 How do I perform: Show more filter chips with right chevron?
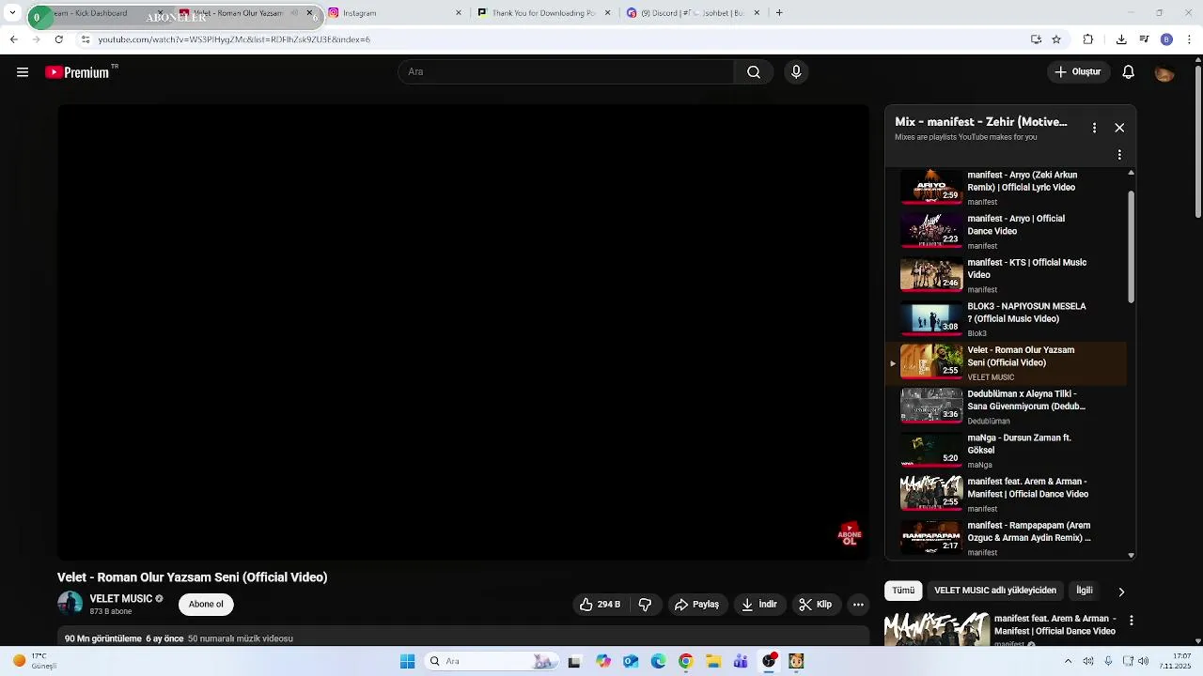(x=1121, y=591)
